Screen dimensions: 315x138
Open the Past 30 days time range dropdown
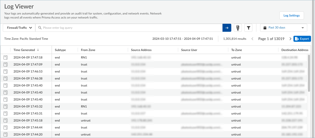click(283, 28)
